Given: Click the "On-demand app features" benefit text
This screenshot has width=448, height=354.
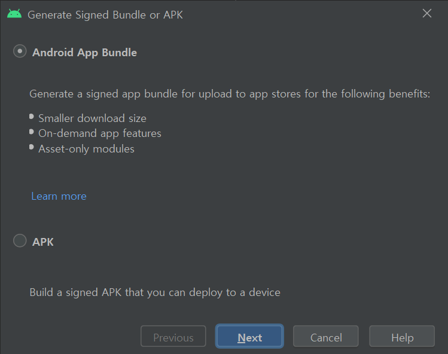Looking at the screenshot, I should pyautogui.click(x=100, y=133).
